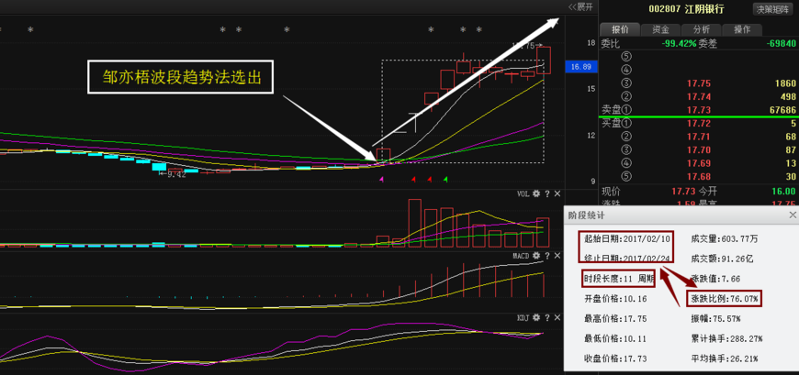Open VOL indicator help question mark
The image size is (799, 375).
(546, 193)
